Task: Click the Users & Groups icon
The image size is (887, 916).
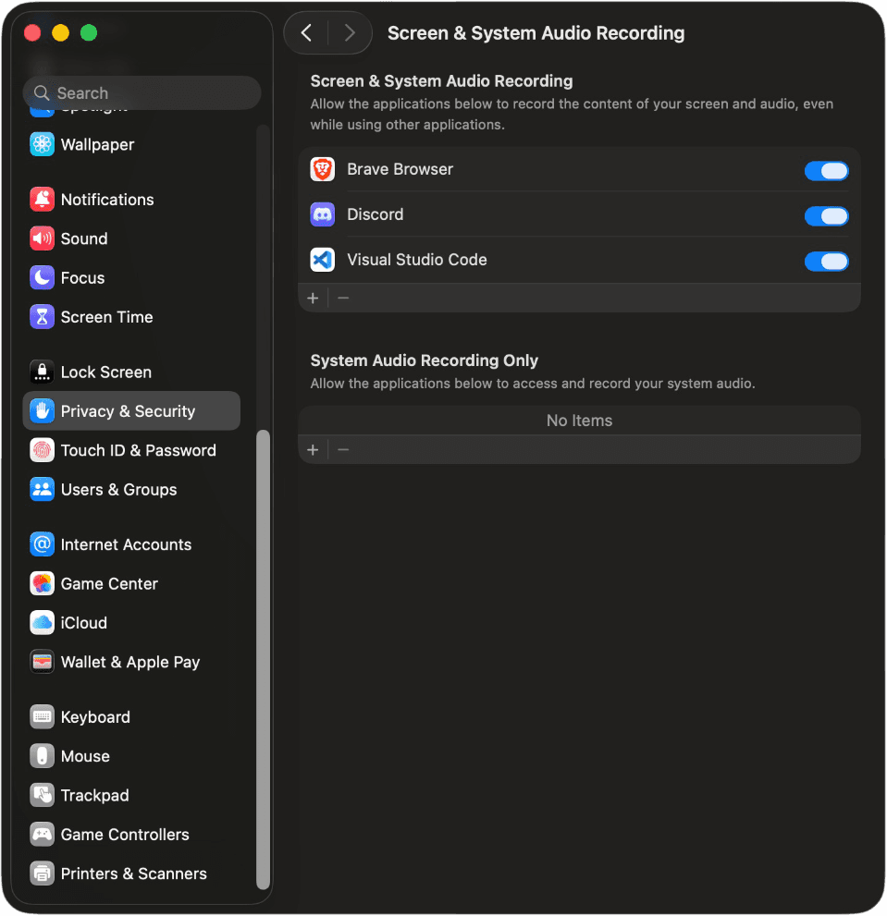Action: 43,489
